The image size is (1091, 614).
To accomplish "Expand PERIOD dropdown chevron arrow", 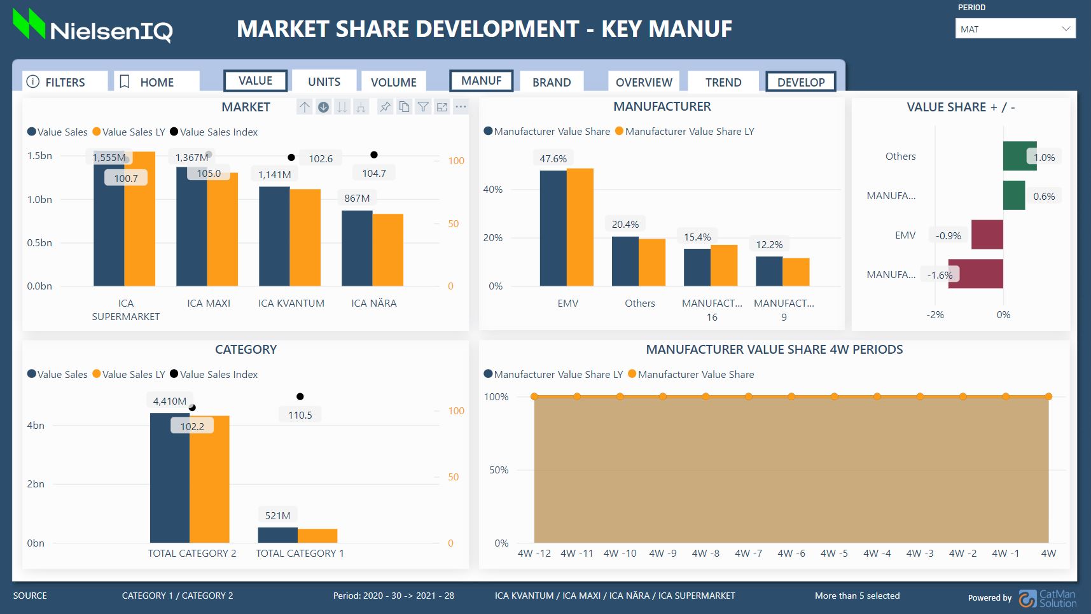I will click(1066, 29).
